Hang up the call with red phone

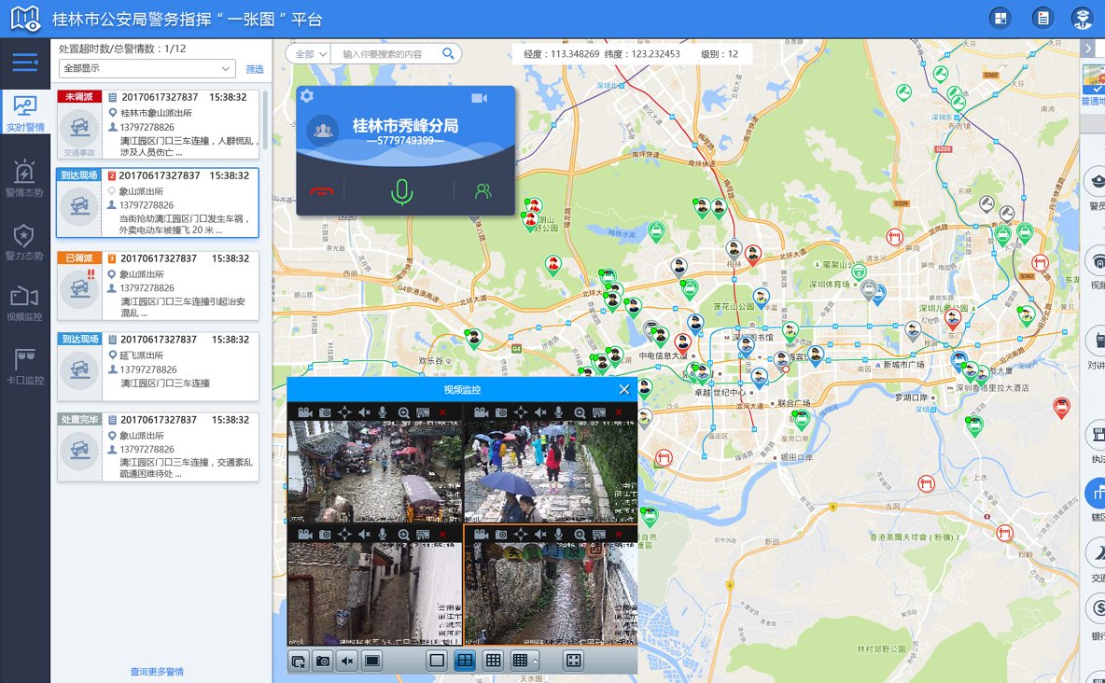tap(321, 191)
